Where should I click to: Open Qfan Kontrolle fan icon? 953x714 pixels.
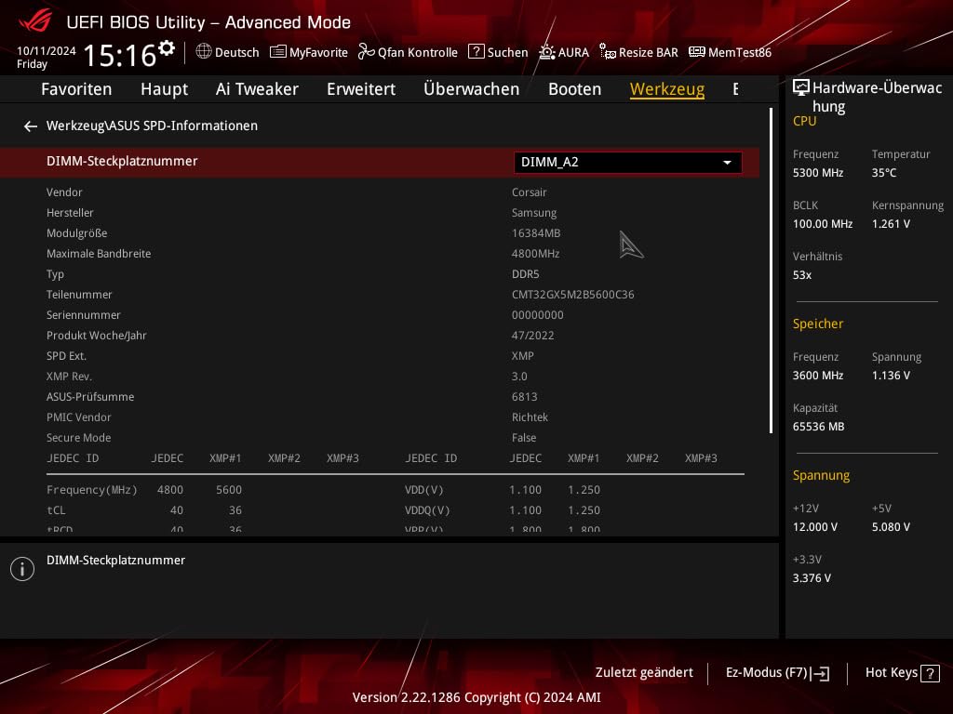click(366, 52)
